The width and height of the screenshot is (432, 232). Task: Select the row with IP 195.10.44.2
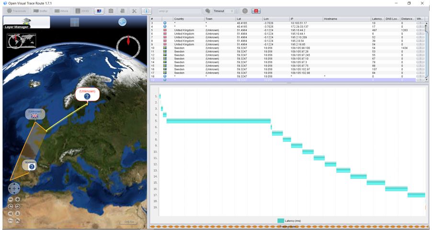click(x=283, y=30)
